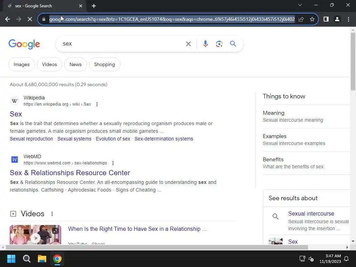This screenshot has height=267, width=356.
Task: Open options menu beside Videos heading
Action: (x=52, y=214)
